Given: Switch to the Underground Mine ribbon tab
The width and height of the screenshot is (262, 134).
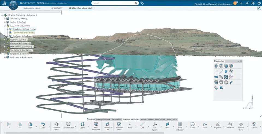Looking at the screenshot, I should point(103,119).
